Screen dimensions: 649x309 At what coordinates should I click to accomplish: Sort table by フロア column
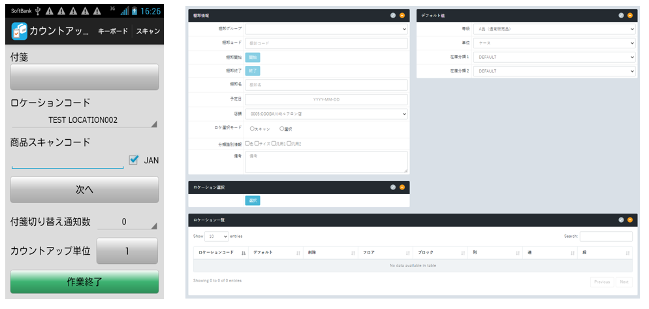[385, 253]
